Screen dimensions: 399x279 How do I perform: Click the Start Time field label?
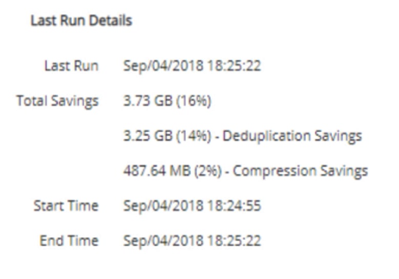(66, 206)
